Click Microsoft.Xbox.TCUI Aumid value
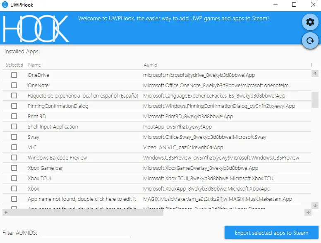This screenshot has height=243, width=321. pyautogui.click(x=209, y=179)
